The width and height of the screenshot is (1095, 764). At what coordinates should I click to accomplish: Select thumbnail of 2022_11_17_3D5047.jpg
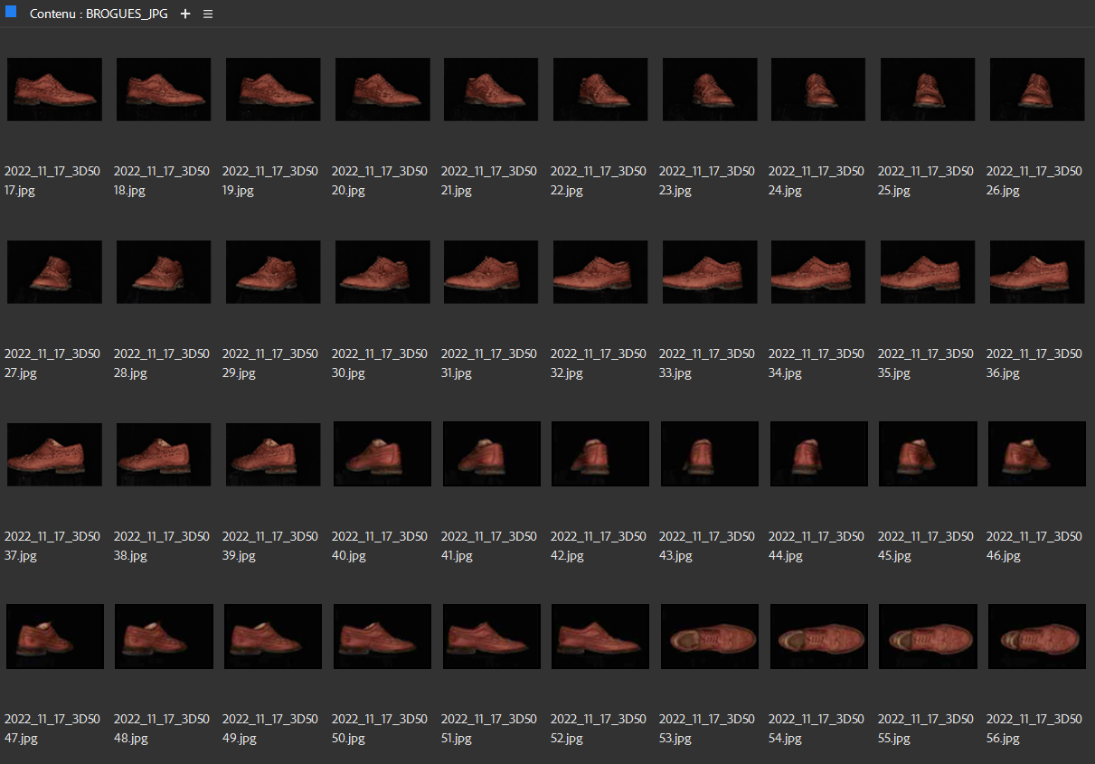tap(54, 637)
